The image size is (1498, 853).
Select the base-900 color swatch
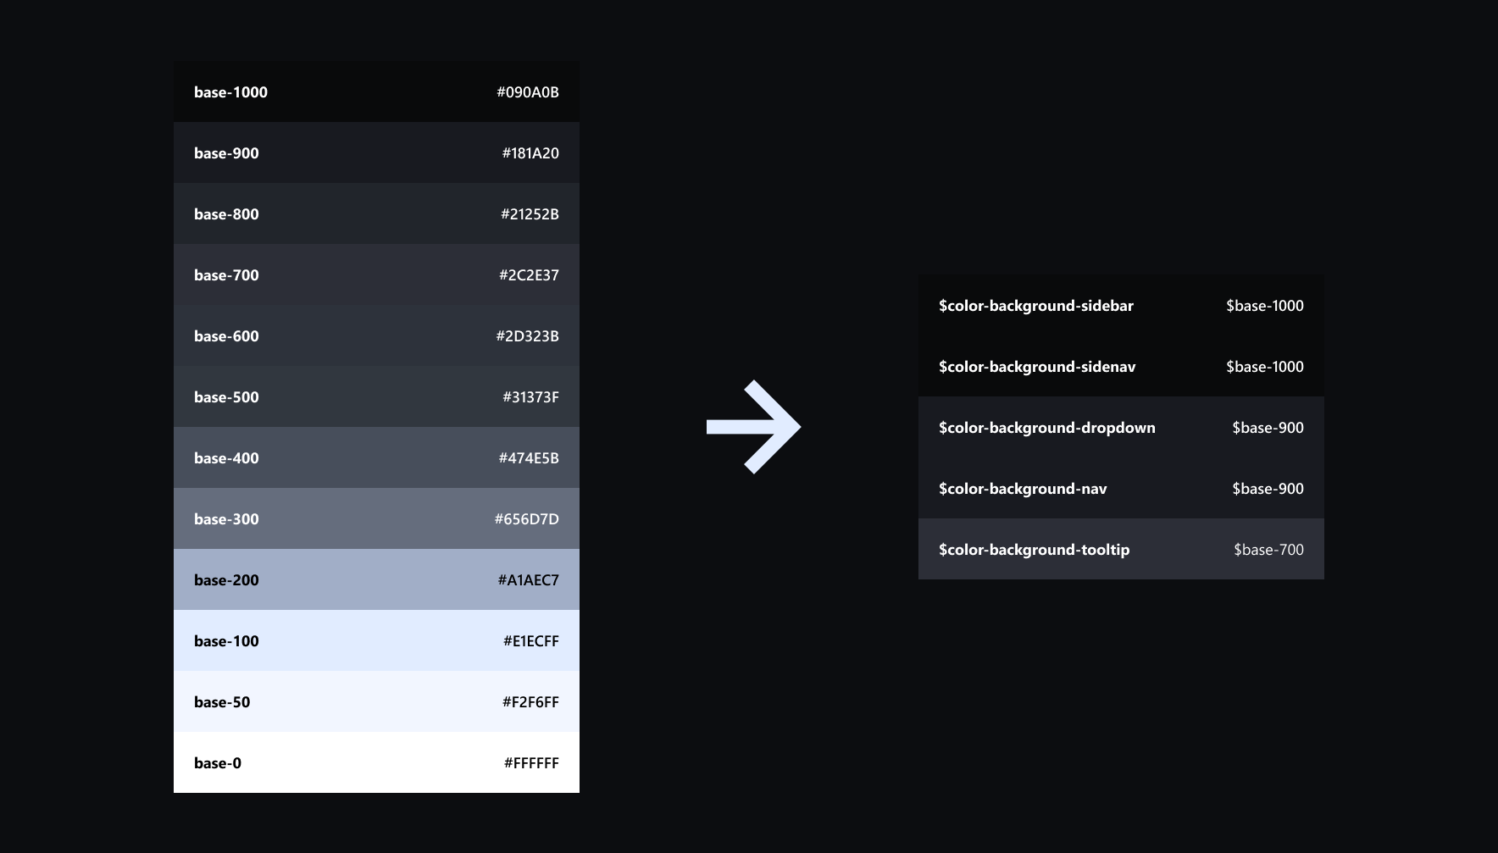(x=375, y=152)
